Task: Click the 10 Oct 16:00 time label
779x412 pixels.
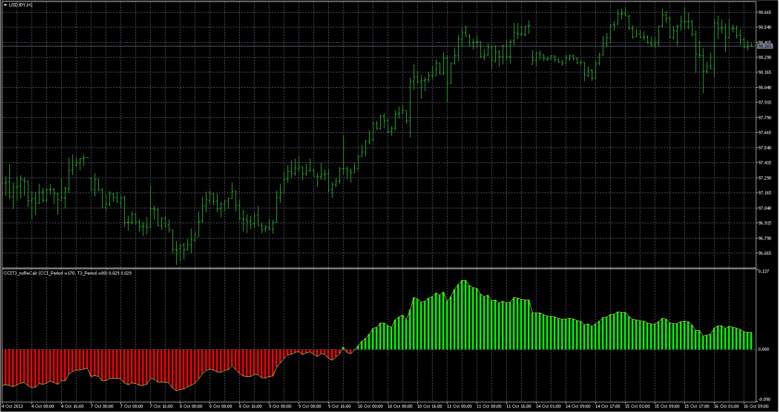Action: [429, 406]
